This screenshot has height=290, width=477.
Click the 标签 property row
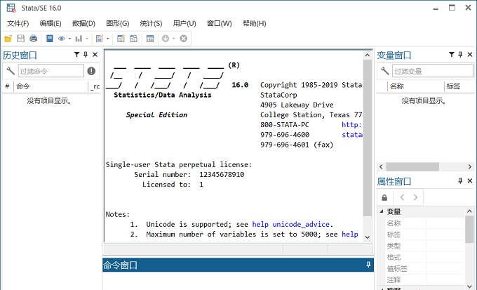tap(424, 235)
